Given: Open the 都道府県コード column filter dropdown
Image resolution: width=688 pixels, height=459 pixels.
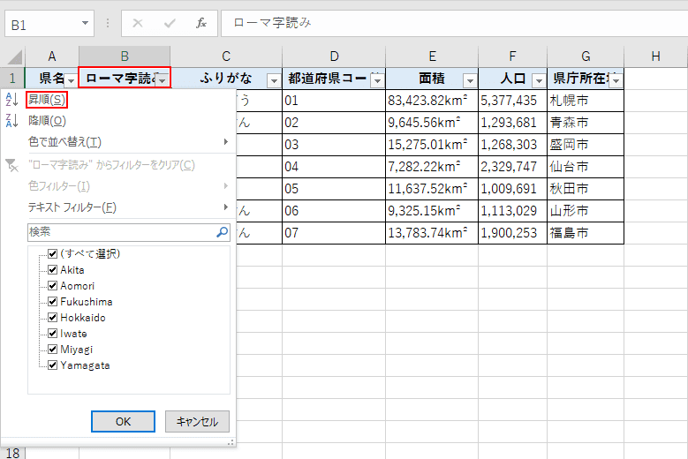Looking at the screenshot, I should 377,80.
